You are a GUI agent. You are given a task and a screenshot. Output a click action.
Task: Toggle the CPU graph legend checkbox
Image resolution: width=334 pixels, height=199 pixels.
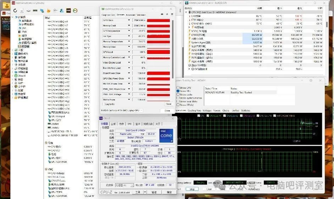pos(199,116)
